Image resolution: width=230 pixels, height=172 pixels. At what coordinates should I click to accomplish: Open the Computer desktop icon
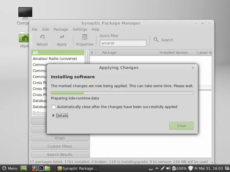[x=25, y=13]
